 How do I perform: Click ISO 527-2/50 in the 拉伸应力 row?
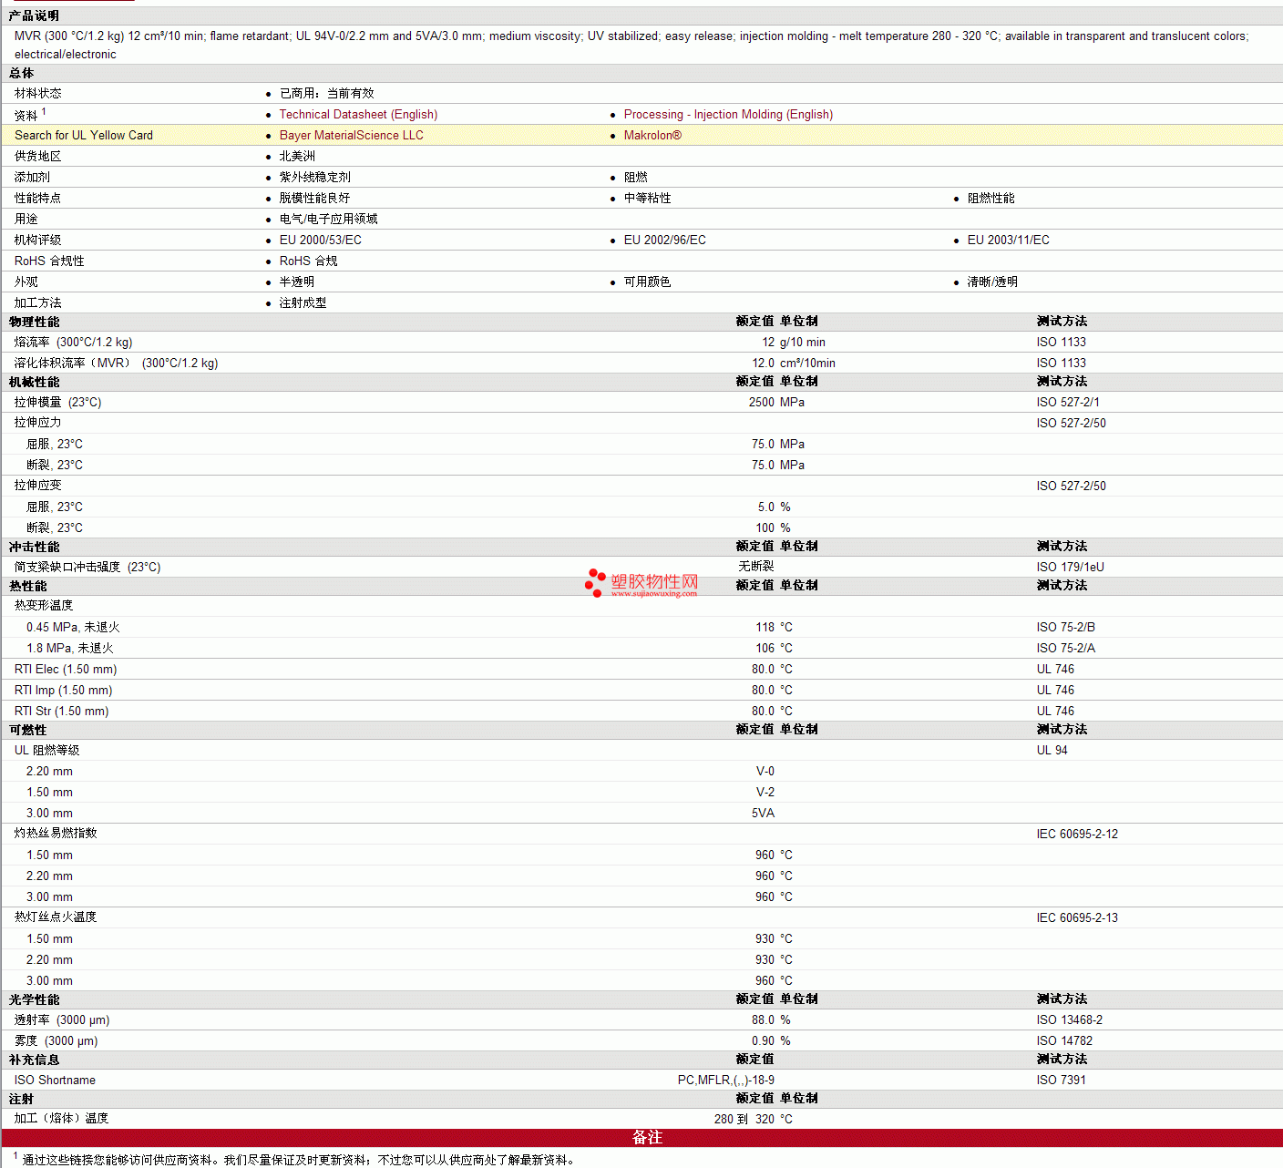click(x=1072, y=424)
